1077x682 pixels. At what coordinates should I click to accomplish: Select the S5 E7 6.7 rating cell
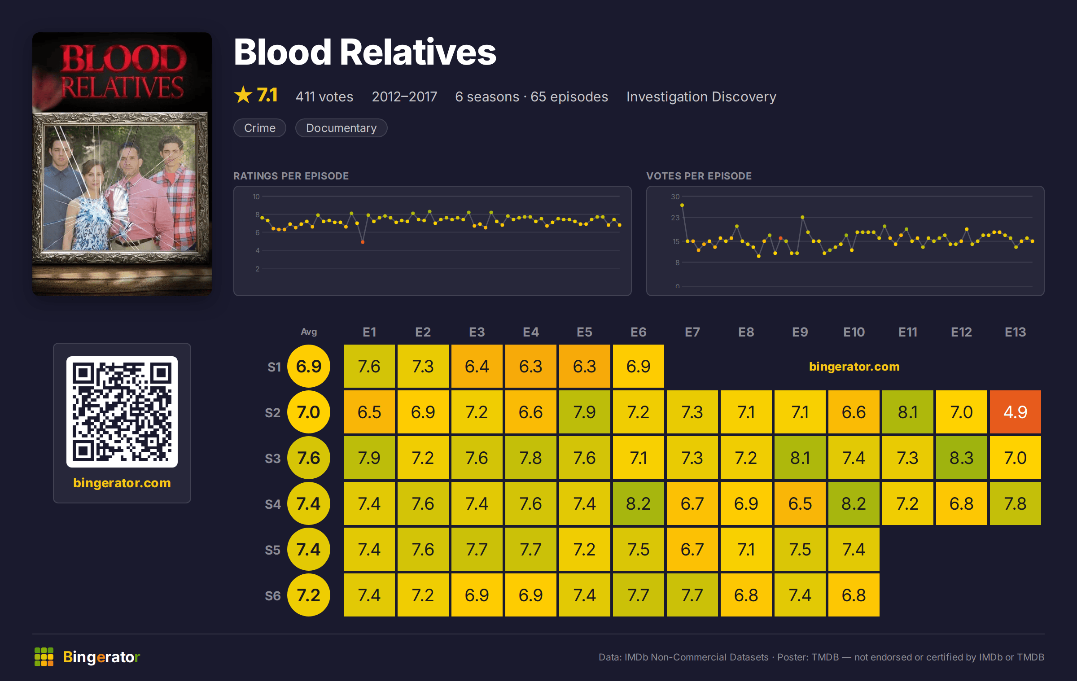point(692,549)
